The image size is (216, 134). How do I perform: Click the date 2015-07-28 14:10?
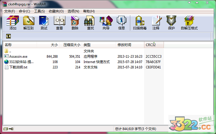tap(130, 67)
